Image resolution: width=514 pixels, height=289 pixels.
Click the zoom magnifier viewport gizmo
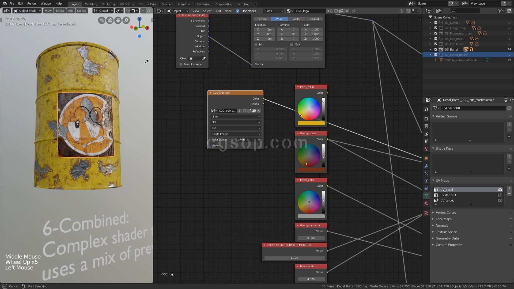tap(126, 20)
